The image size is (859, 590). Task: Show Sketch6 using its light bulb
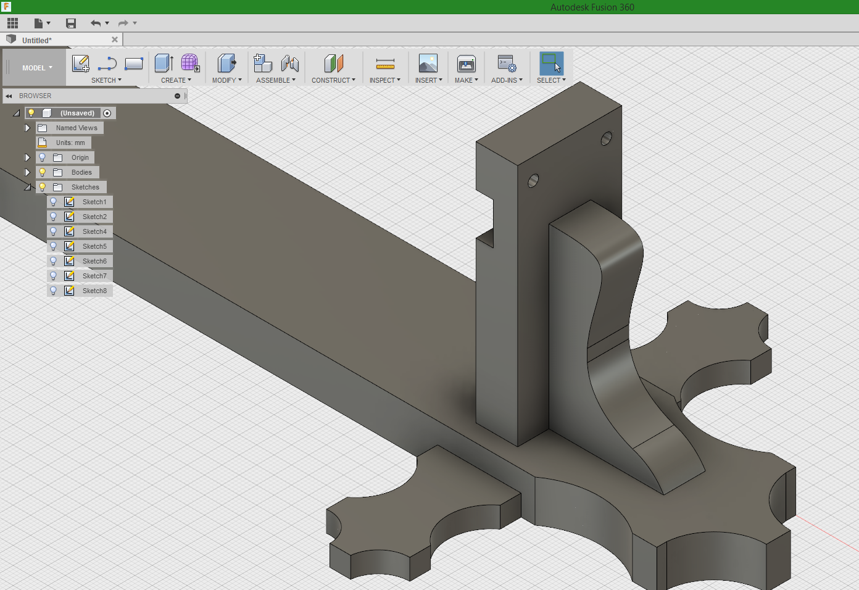coord(54,261)
